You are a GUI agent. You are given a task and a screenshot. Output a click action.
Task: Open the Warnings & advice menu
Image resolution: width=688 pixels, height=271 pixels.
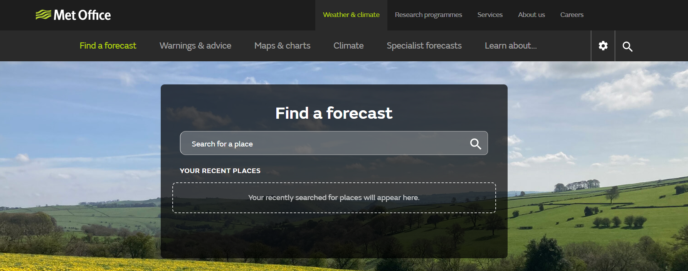195,45
